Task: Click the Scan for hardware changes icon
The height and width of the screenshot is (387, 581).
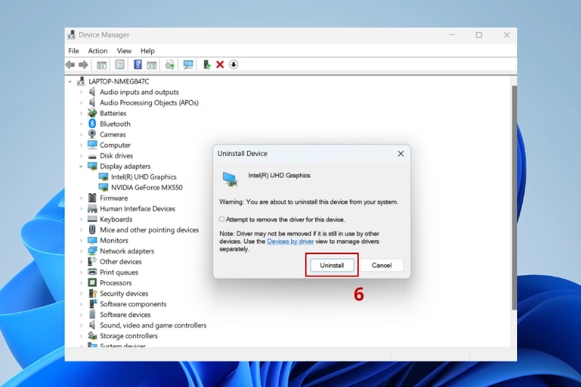Action: point(188,65)
